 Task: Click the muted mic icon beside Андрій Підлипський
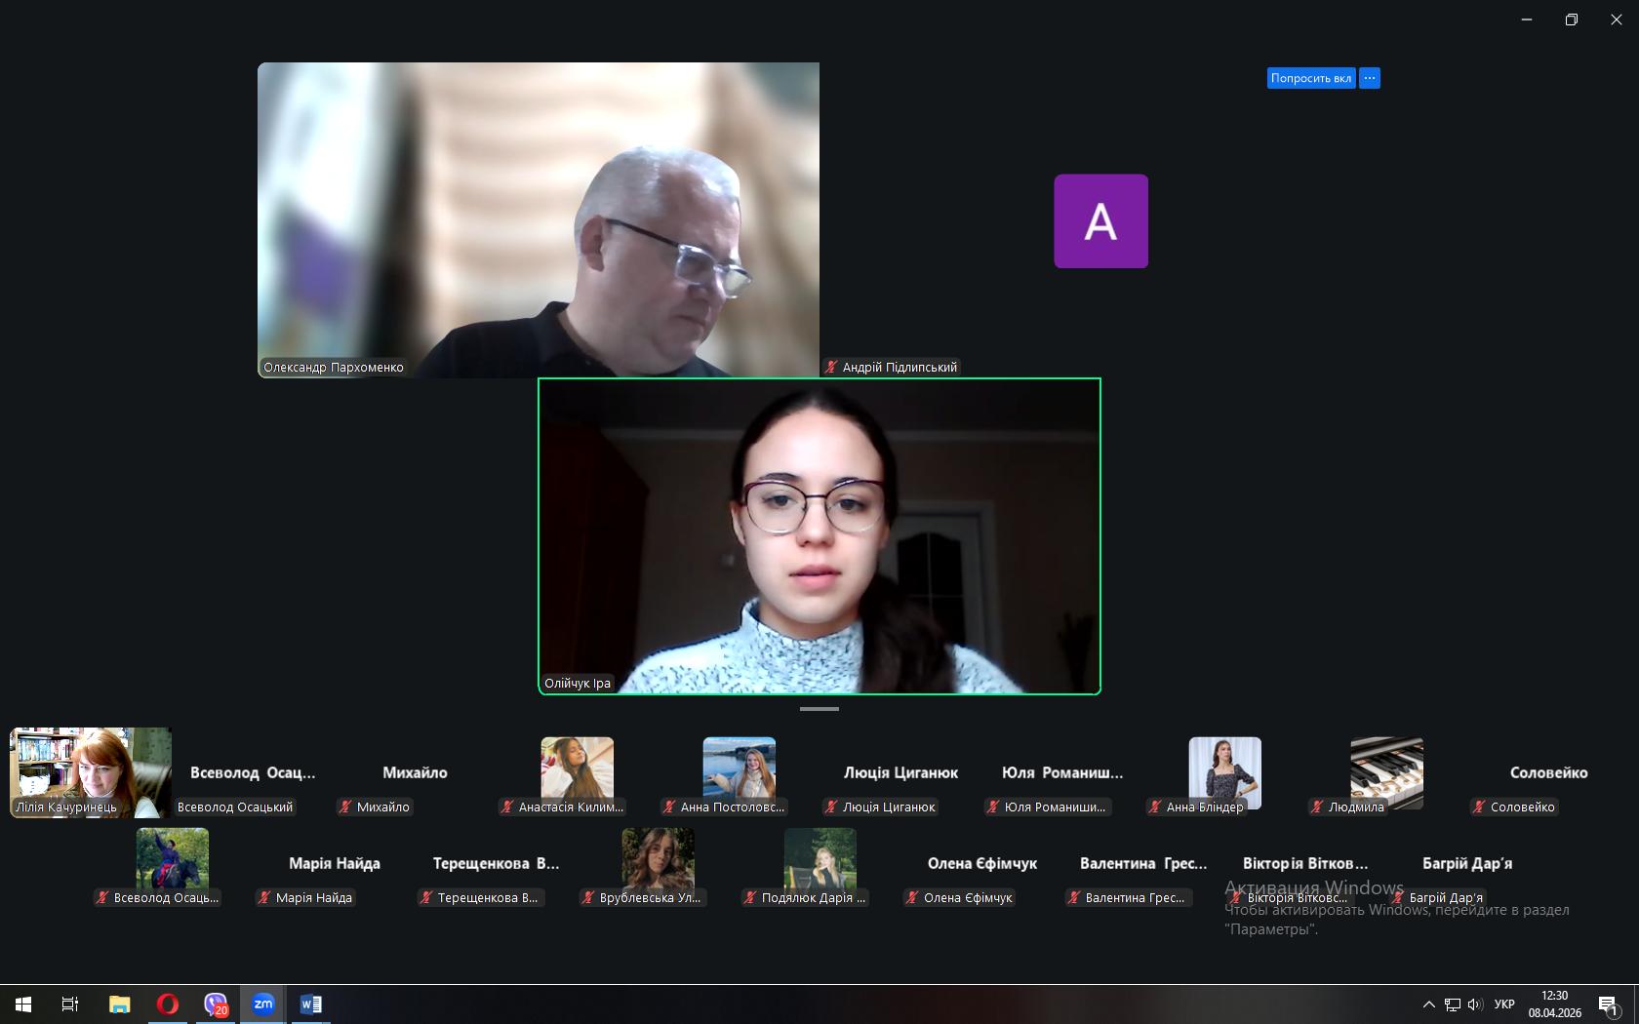click(831, 368)
